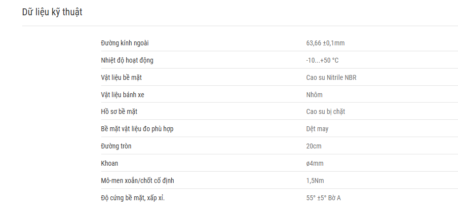Select 'Mô-men xoắn/chốt cố định' label
Screen dimensions: 458x217
[x=138, y=181]
